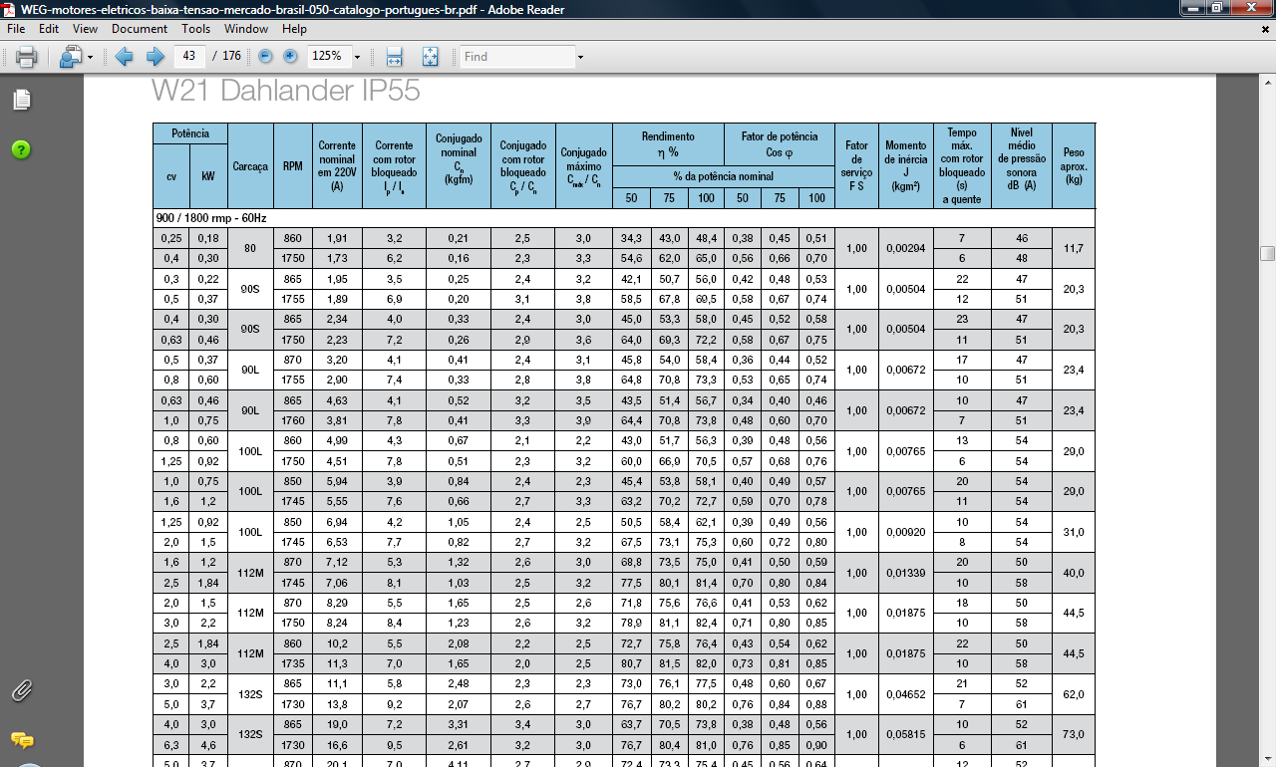Image resolution: width=1276 pixels, height=767 pixels.
Task: Click the inertia value 0,00920
Action: pos(906,533)
